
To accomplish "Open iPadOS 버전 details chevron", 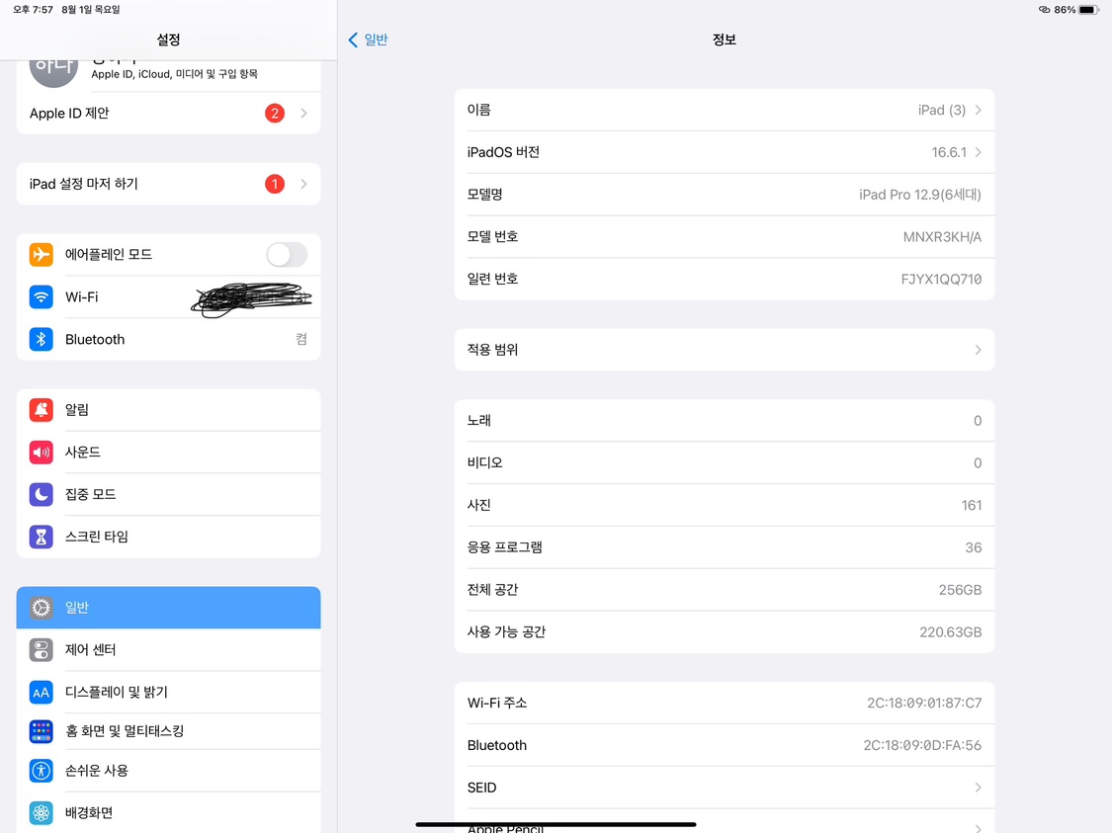I will point(978,153).
